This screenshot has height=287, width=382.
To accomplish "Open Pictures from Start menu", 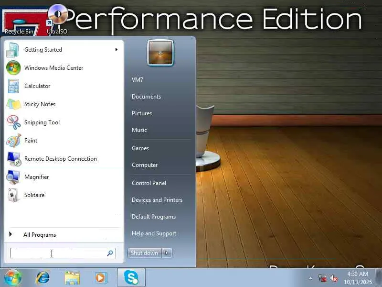I will pyautogui.click(x=142, y=113).
